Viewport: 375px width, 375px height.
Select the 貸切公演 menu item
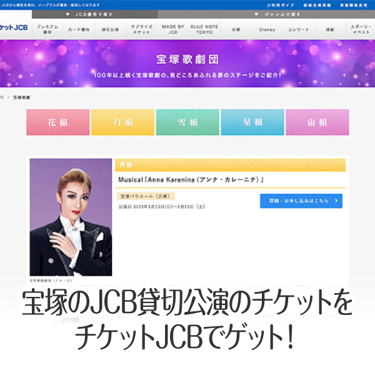coord(110,29)
